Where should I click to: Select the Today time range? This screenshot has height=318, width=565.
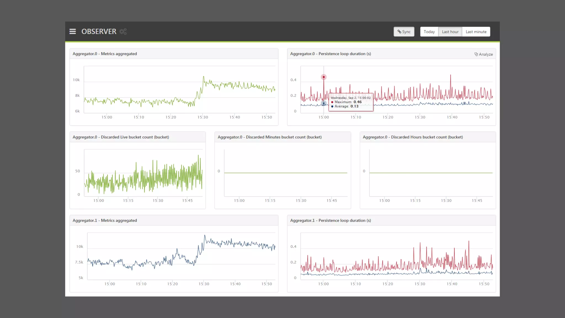tap(429, 32)
